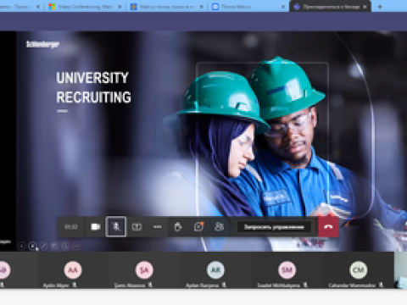Select the active Teams meeting tab
Image resolution: width=407 pixels, height=305 pixels.
[331, 7]
